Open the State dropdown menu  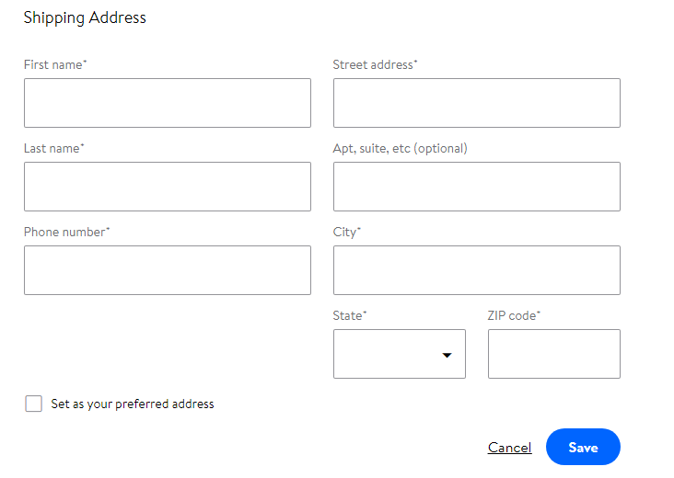399,354
